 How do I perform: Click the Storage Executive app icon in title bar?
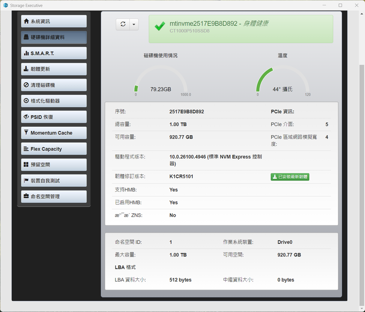coord(6,5)
